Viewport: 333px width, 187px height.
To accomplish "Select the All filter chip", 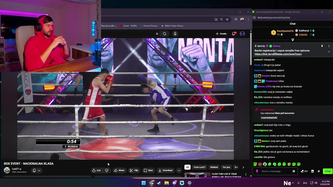I will click(187, 167).
